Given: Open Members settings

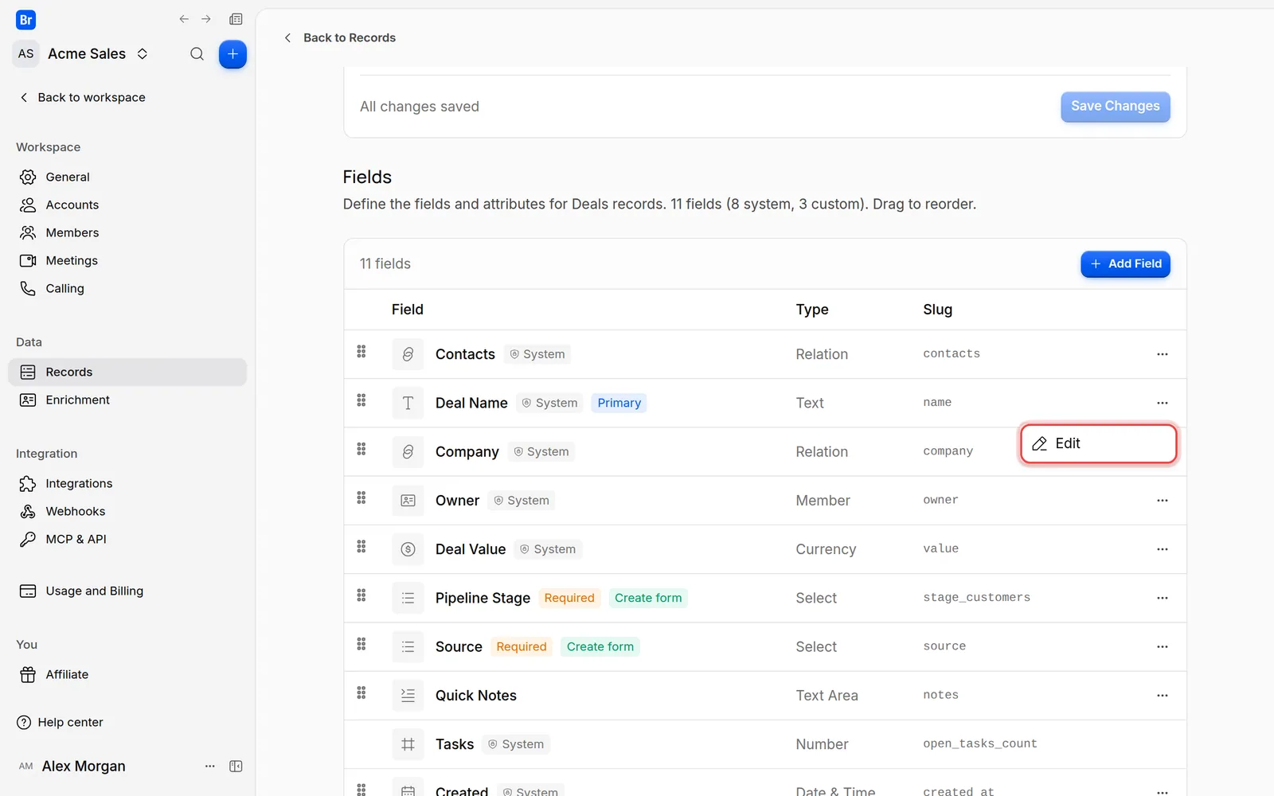Looking at the screenshot, I should pyautogui.click(x=127, y=232).
